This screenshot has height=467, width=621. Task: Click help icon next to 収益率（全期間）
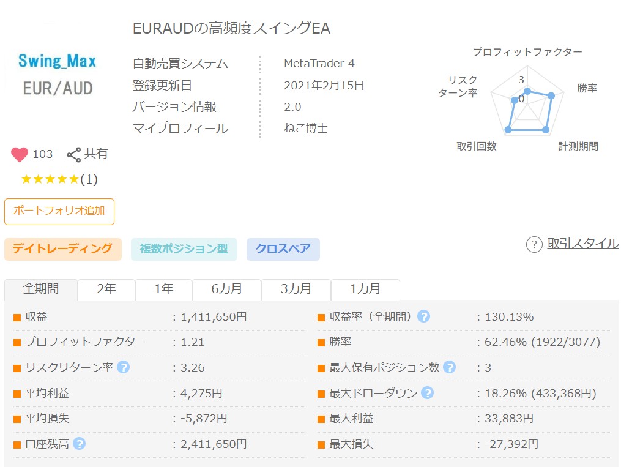(x=423, y=316)
